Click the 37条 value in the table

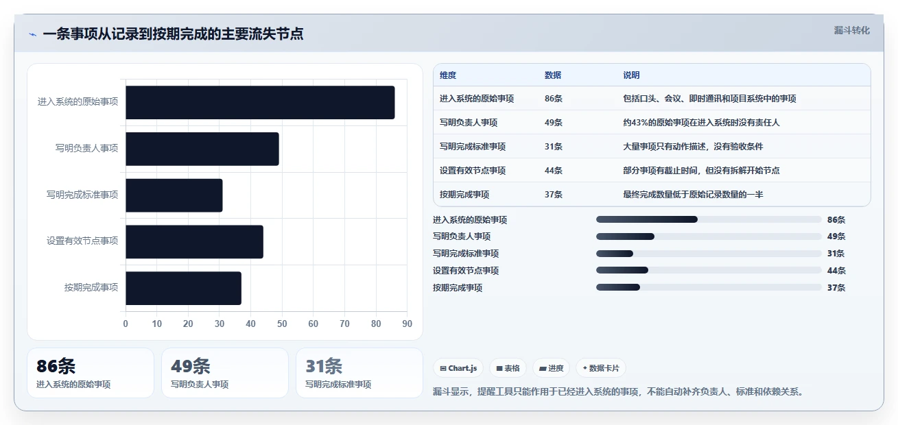coord(554,195)
